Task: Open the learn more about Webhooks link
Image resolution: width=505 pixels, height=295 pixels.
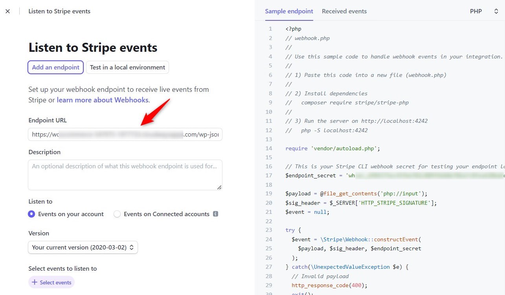Action: [103, 100]
